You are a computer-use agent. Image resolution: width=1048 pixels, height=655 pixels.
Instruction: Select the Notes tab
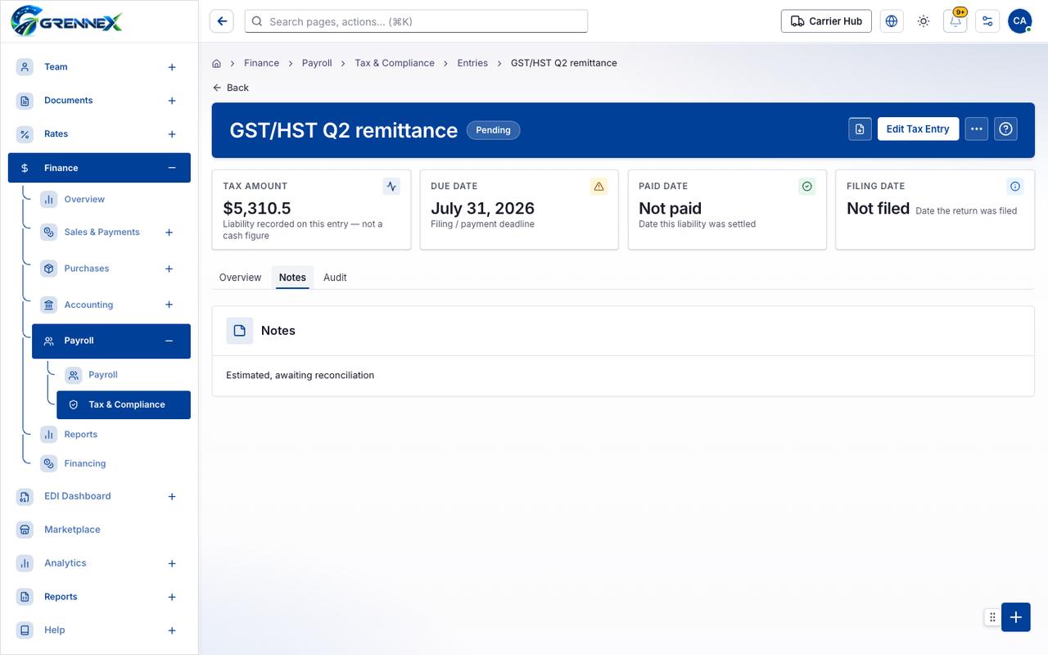[292, 278]
